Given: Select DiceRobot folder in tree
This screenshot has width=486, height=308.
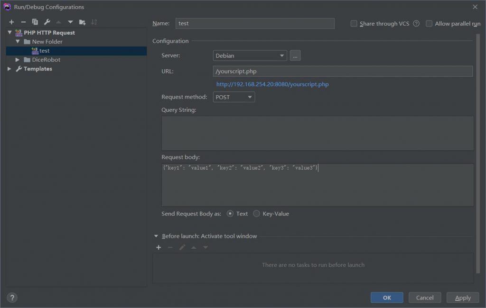Looking at the screenshot, I should click(x=46, y=59).
